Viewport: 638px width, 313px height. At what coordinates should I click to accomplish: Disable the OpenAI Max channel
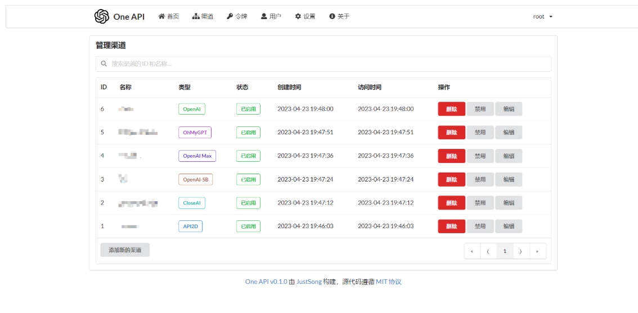[480, 156]
